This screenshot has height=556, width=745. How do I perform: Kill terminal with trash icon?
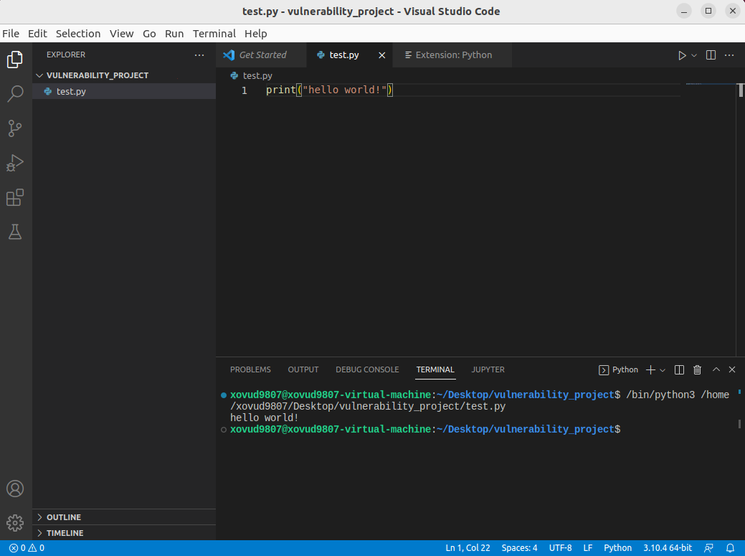click(x=697, y=369)
